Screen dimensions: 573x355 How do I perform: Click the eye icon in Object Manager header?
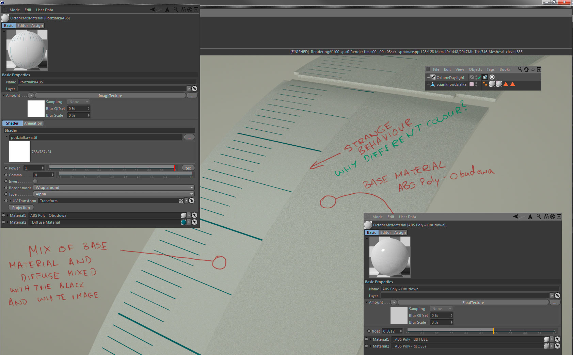[x=533, y=69]
